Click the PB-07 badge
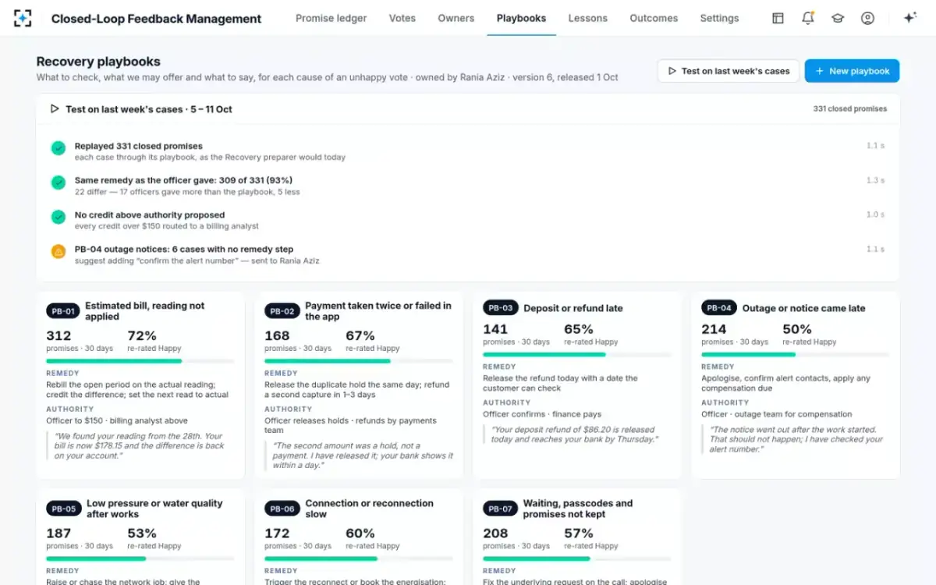Image resolution: width=936 pixels, height=585 pixels. 500,509
